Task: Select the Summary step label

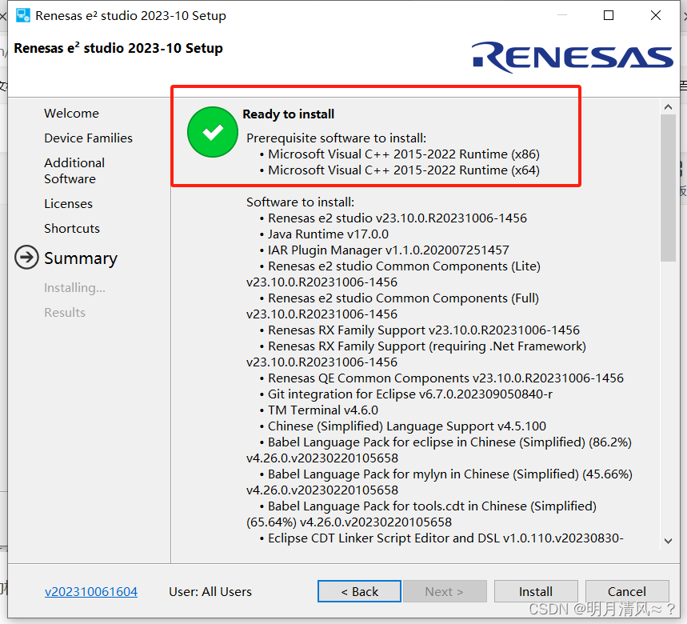Action: click(x=81, y=258)
